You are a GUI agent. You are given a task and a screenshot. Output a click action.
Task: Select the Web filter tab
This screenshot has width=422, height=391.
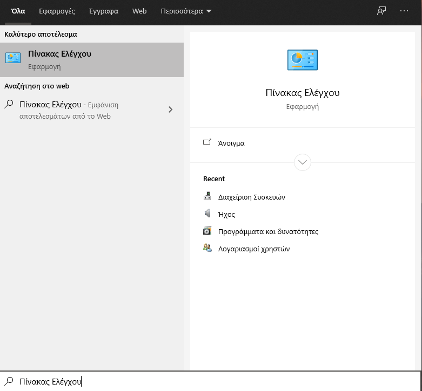(x=139, y=11)
